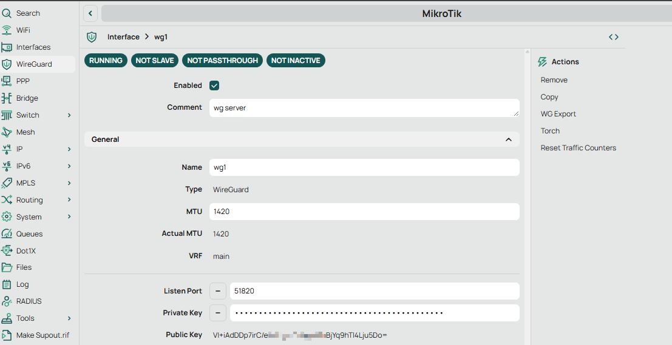Click the Log clipboard icon
This screenshot has height=345, width=672.
coord(7,284)
